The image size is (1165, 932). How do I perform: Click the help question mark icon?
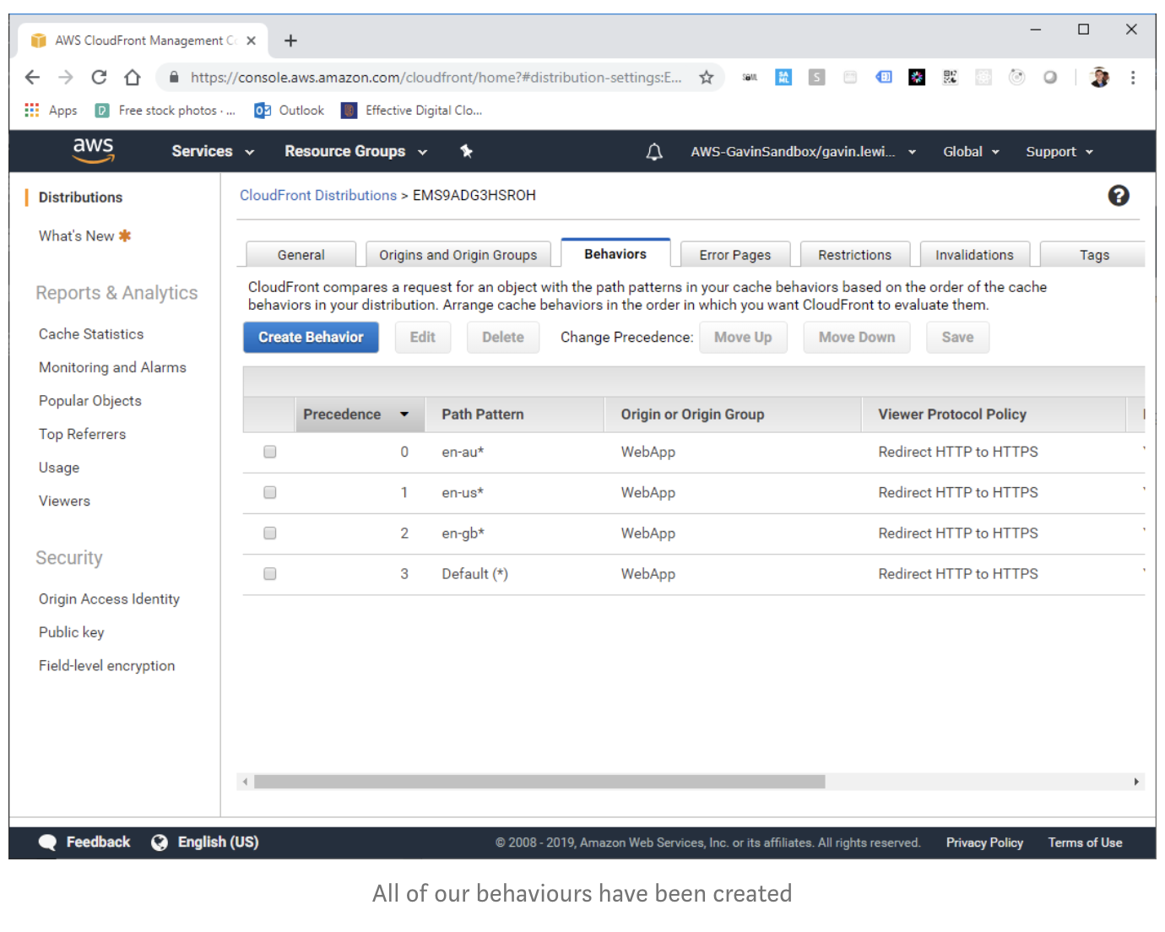point(1119,196)
